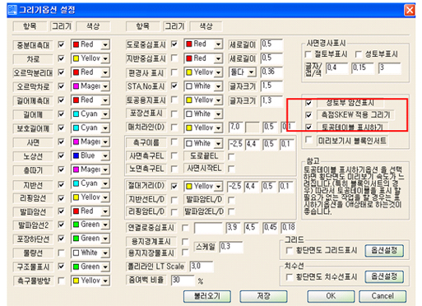Image resolution: width=422 pixels, height=306 pixels.
Task: Click the 매치라인(D) 7.0 value field
Action: 236,128
